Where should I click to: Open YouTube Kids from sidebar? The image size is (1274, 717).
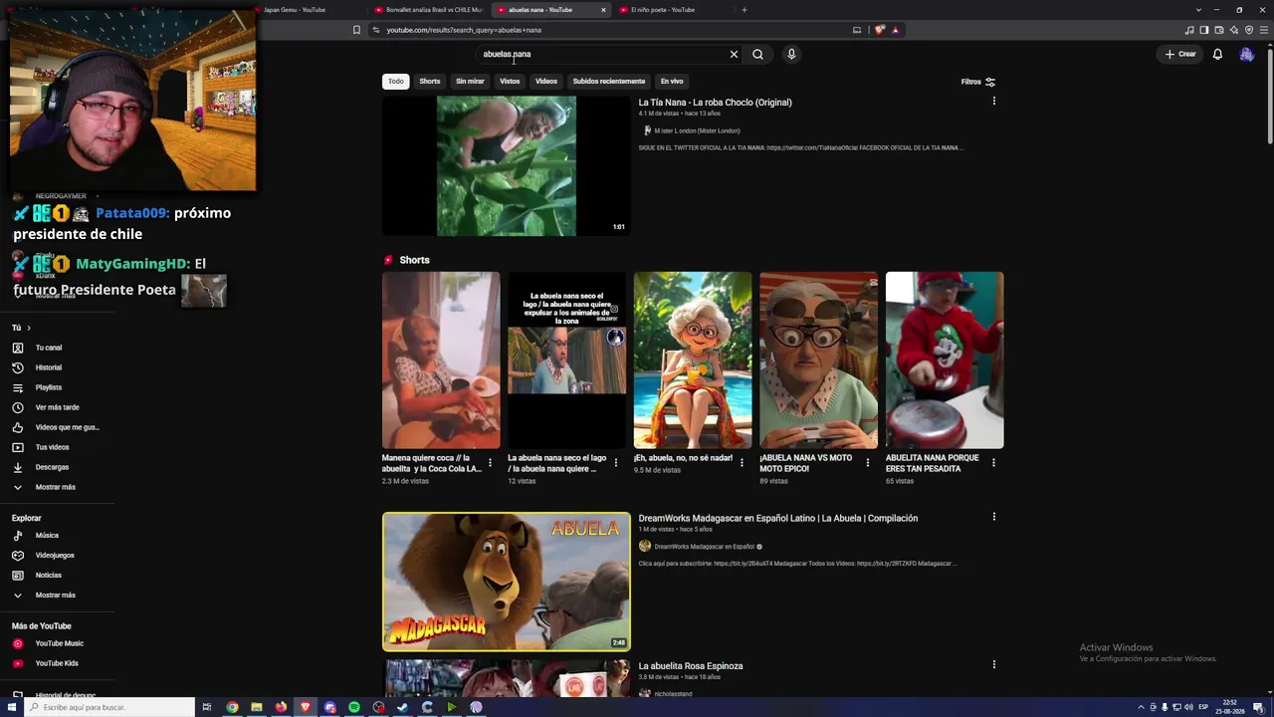click(57, 663)
